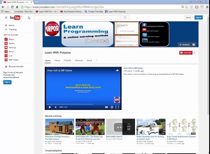210x154 pixels.
Task: Toggle subtitles on the video player
Action: pyautogui.click(x=106, y=107)
